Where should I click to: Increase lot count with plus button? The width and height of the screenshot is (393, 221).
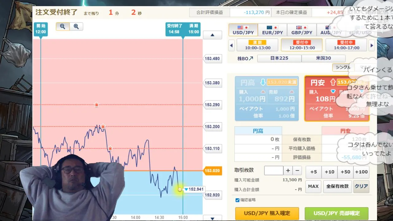click(x=288, y=171)
